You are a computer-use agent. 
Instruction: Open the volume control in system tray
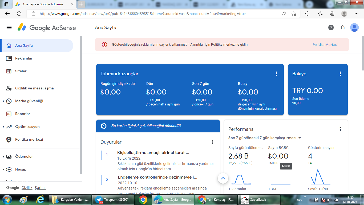pyautogui.click(x=329, y=200)
